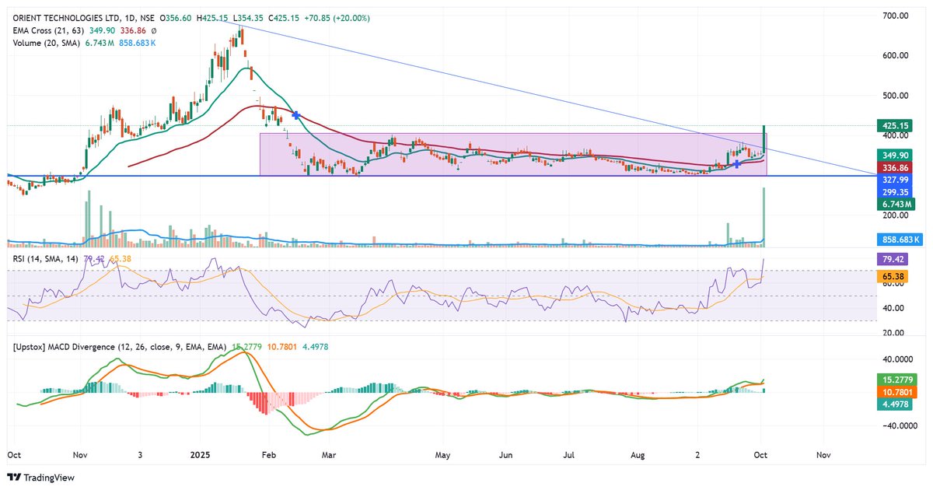
Task: Click the 20.00 RSI scale value
Action: 893,333
